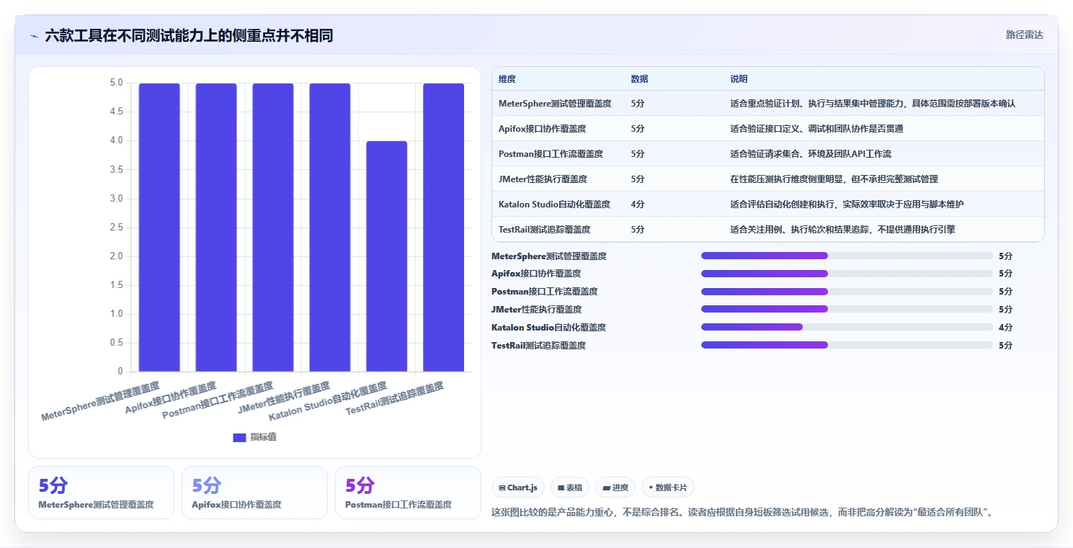Click the Apifox接口协作覆盖度 progress bar

(847, 274)
